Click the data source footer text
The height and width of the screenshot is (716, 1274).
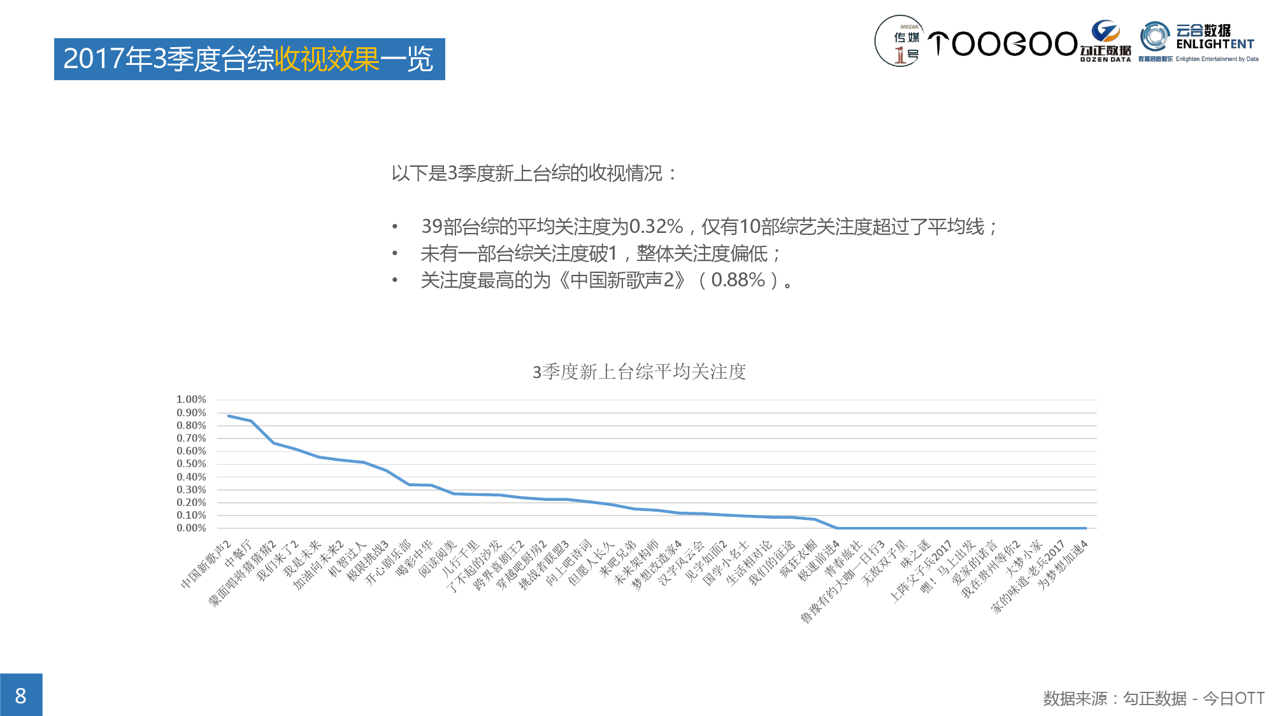[x=1153, y=698]
